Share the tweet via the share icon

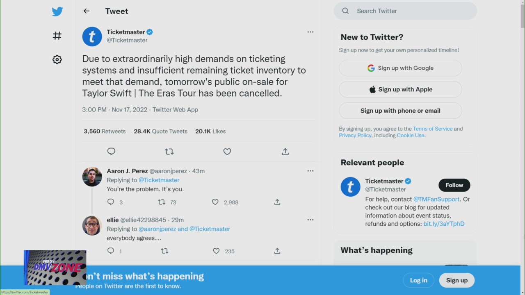pos(285,152)
